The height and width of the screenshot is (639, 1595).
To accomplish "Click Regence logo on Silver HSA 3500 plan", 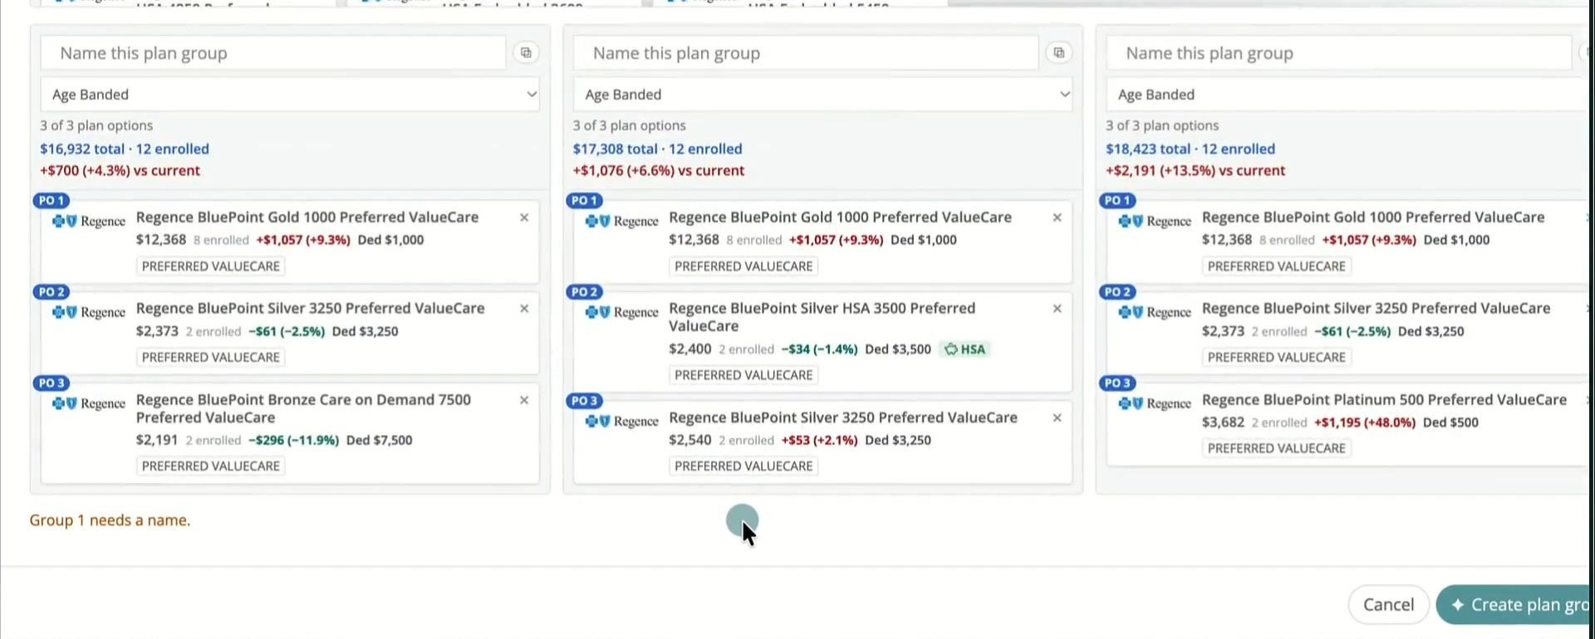I will click(622, 312).
